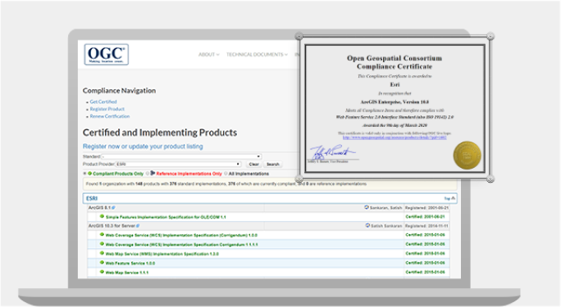Click the Search button
The image size is (561, 307).
(272, 165)
